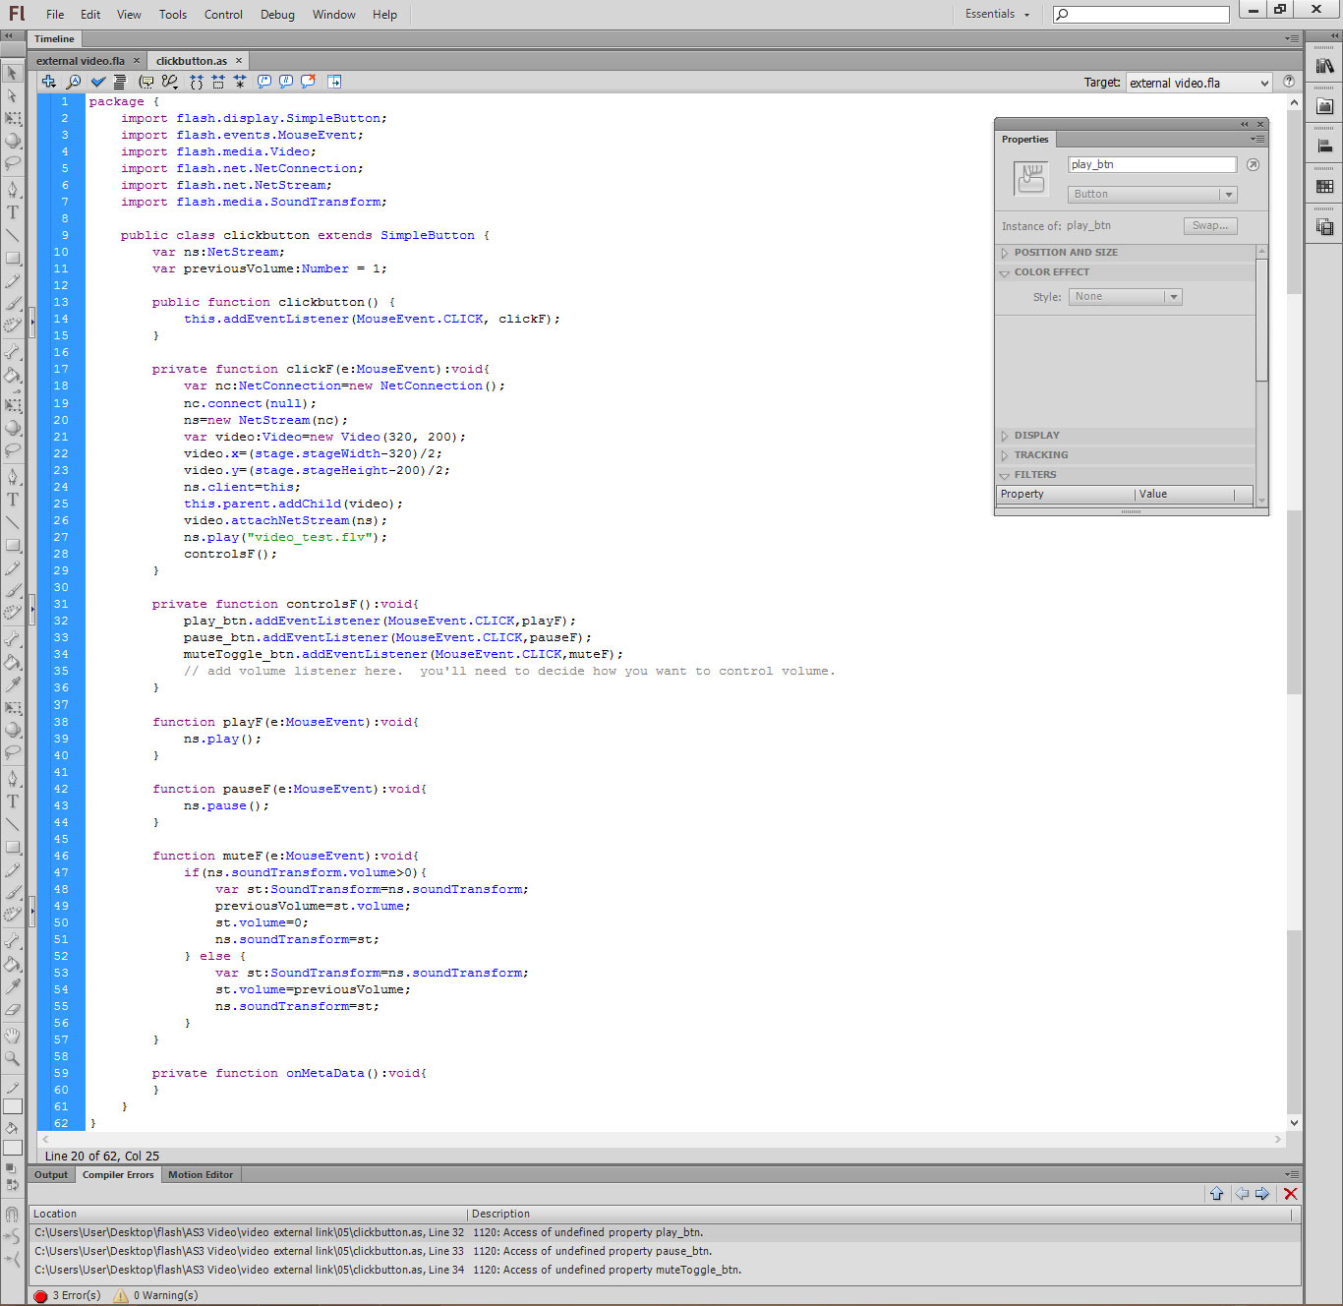Jump to the next compiler error
This screenshot has width=1343, height=1306.
click(1262, 1194)
